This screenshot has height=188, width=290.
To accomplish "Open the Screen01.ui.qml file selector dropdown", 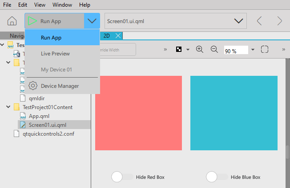I will pyautogui.click(x=238, y=21).
